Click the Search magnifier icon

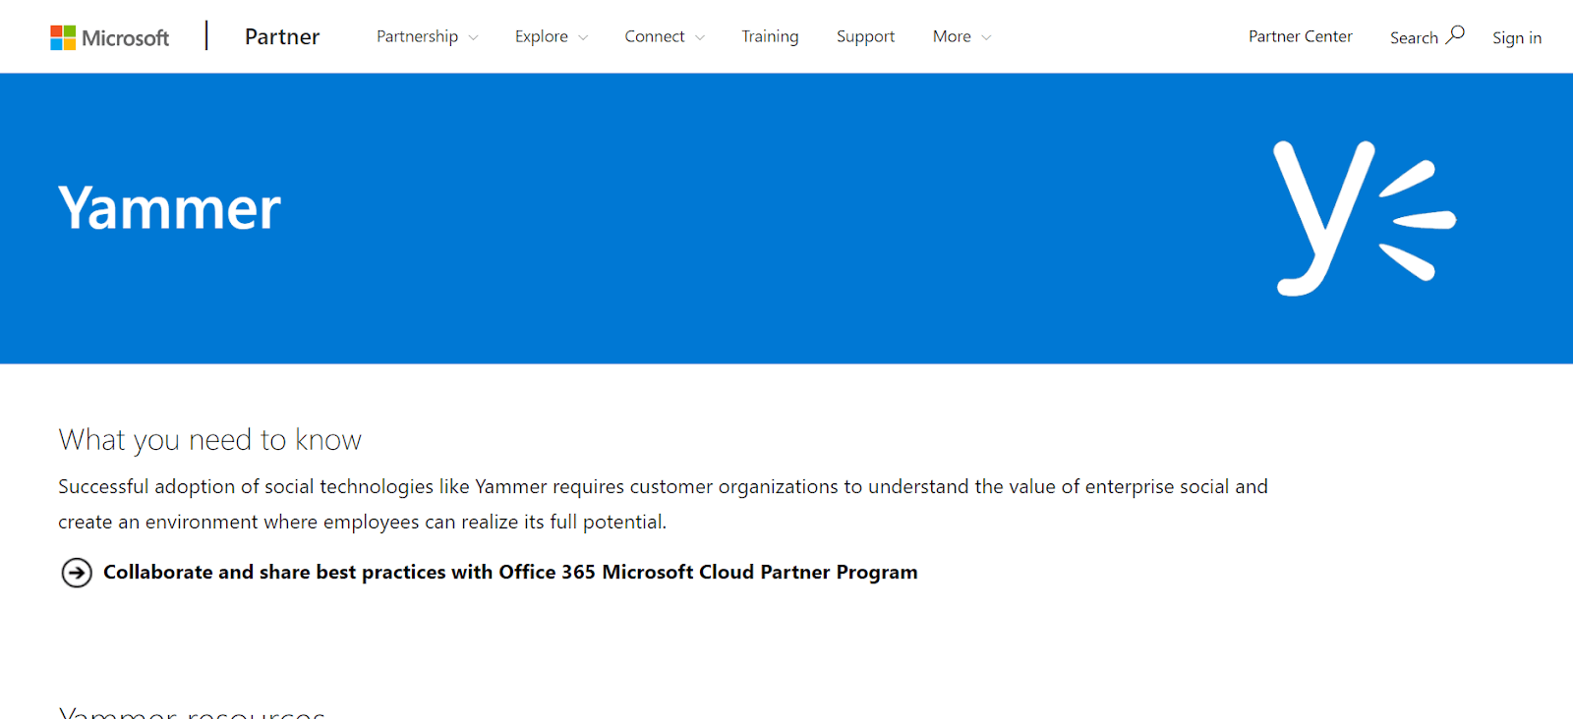(x=1455, y=35)
